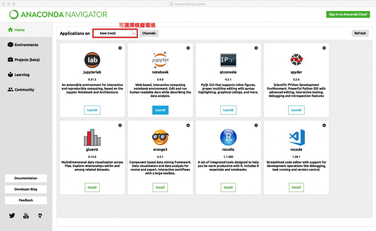Open the Learning tab
The width and height of the screenshot is (376, 231).
(x=26, y=74)
